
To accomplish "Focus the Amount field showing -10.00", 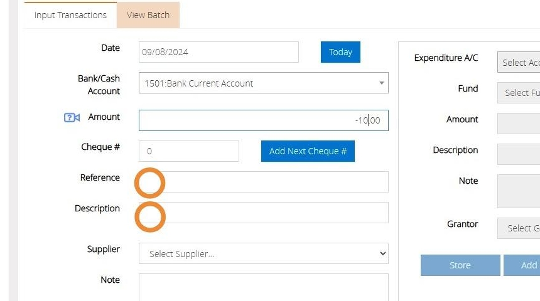I will click(263, 120).
